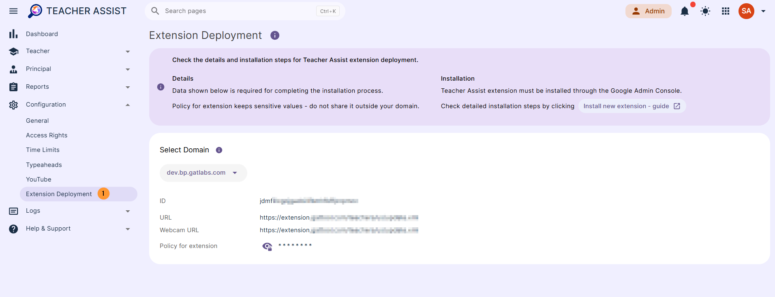775x297 pixels.
Task: Select Extension Deployment in sidebar
Action: coord(79,194)
